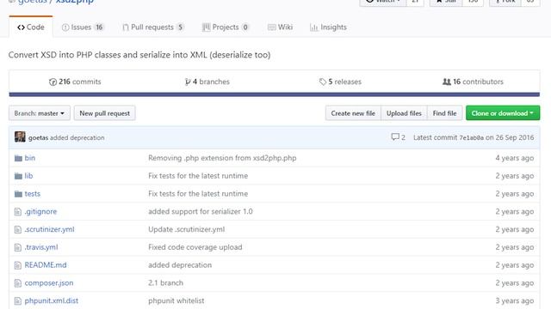Click goetas avatar thumbnail
Image resolution: width=551 pixels, height=309 pixels.
coord(20,136)
